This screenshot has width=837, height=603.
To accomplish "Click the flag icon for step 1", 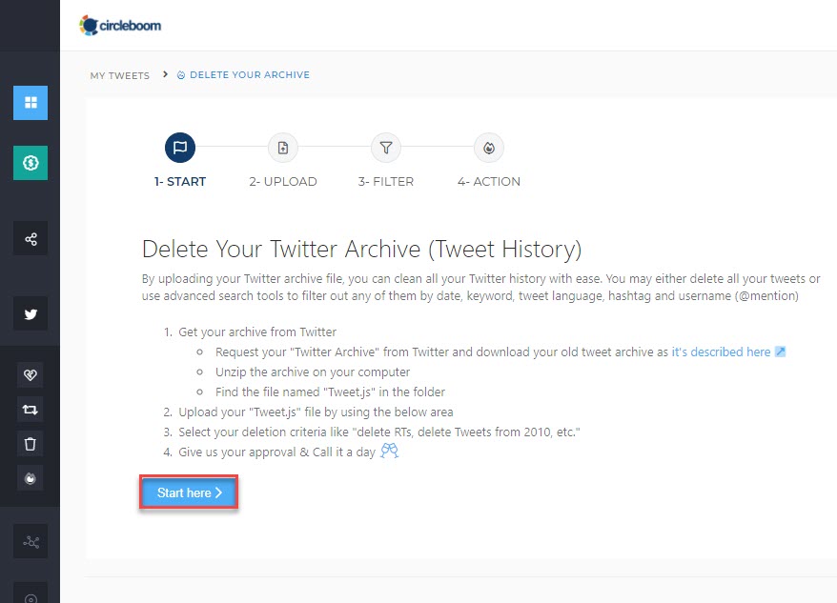I will point(180,148).
